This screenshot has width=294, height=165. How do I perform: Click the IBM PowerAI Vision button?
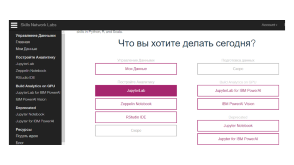(238, 104)
